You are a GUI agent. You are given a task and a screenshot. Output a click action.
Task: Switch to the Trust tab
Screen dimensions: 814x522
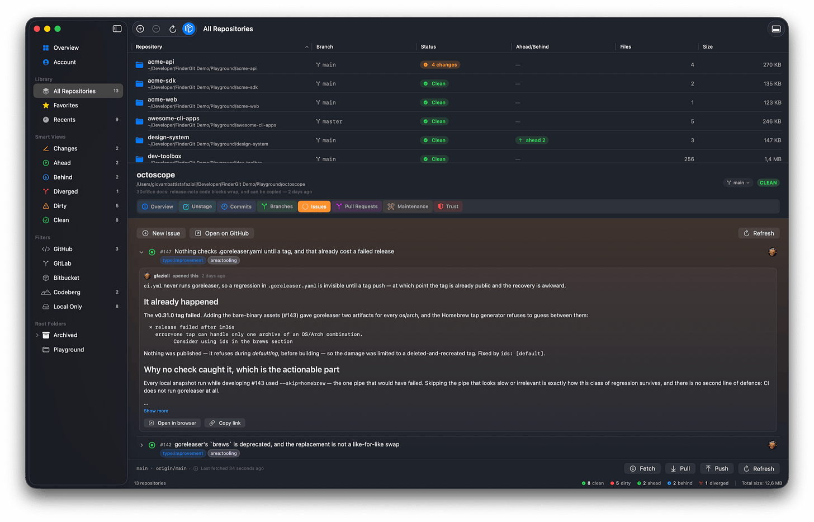click(448, 206)
